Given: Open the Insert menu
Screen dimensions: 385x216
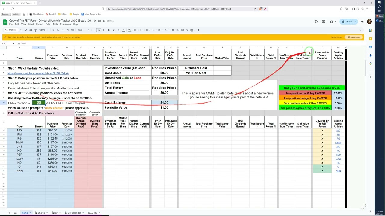Looking at the screenshot, I should click(31, 24).
